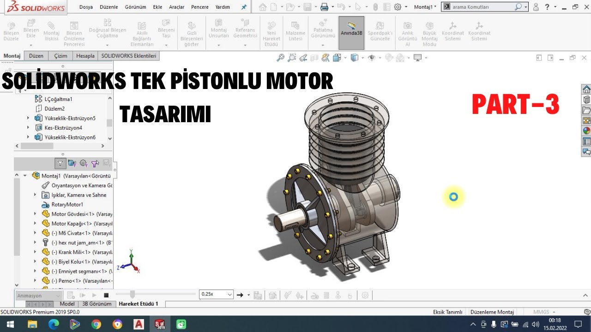The height and width of the screenshot is (332, 591).
Task: Switch to the Model bottom tab
Action: click(x=67, y=304)
